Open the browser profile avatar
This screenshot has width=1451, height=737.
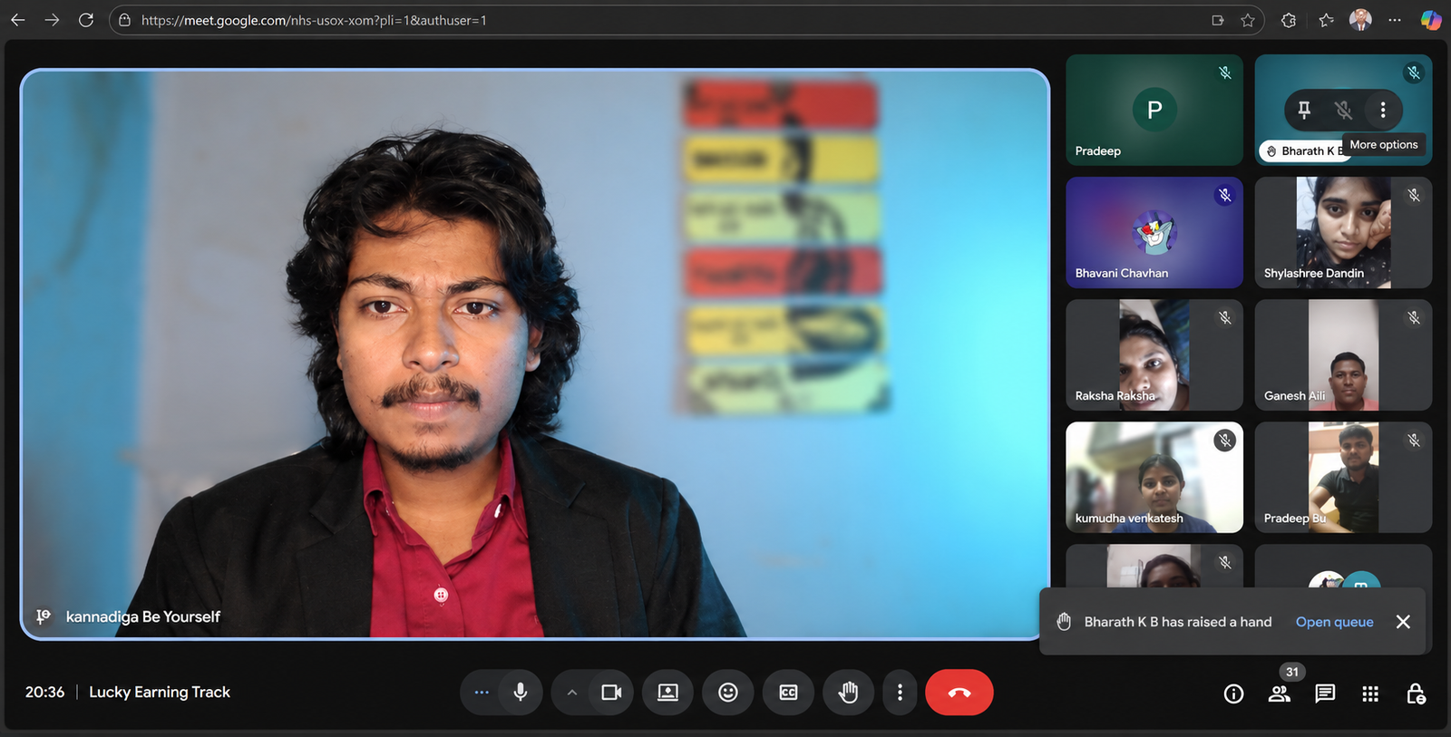[1360, 20]
